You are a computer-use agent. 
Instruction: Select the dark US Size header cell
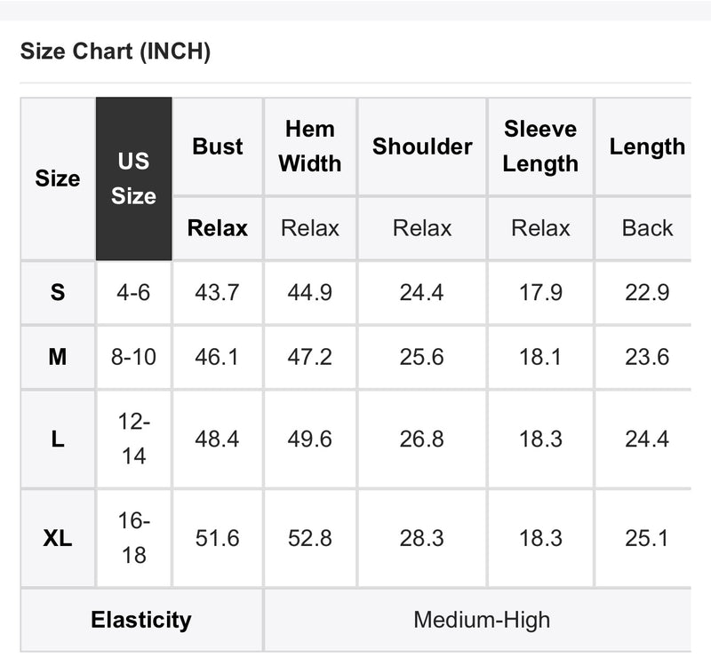[x=134, y=178]
